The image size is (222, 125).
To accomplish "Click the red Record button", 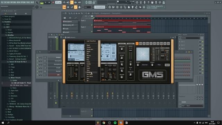I will coord(53,2).
